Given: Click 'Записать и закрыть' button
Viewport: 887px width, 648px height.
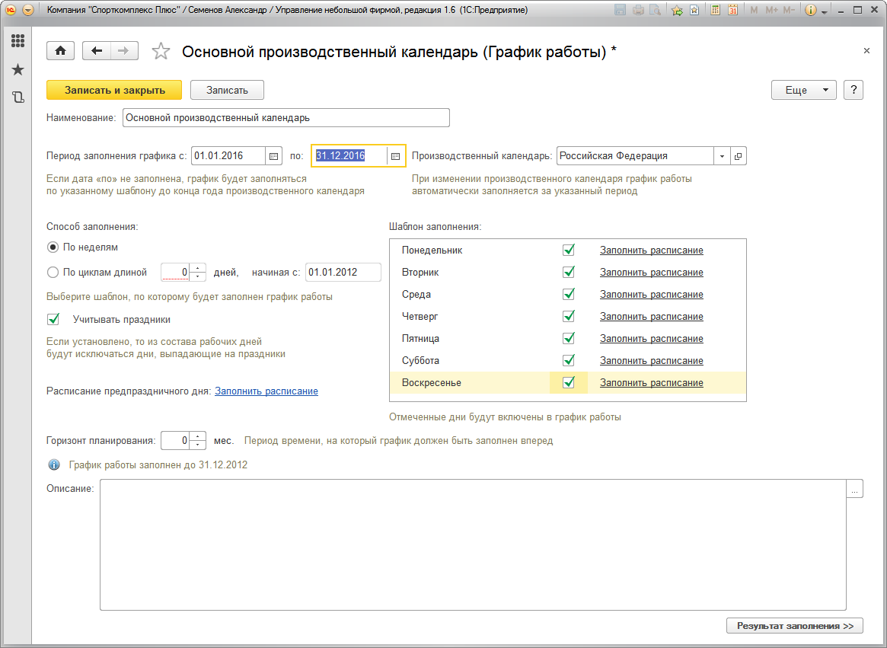Looking at the screenshot, I should point(114,90).
